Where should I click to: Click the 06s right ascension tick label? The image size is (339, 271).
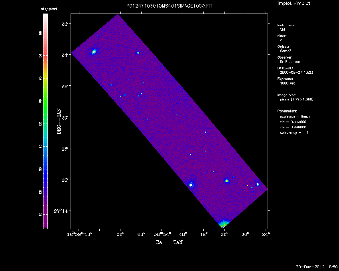point(120,234)
